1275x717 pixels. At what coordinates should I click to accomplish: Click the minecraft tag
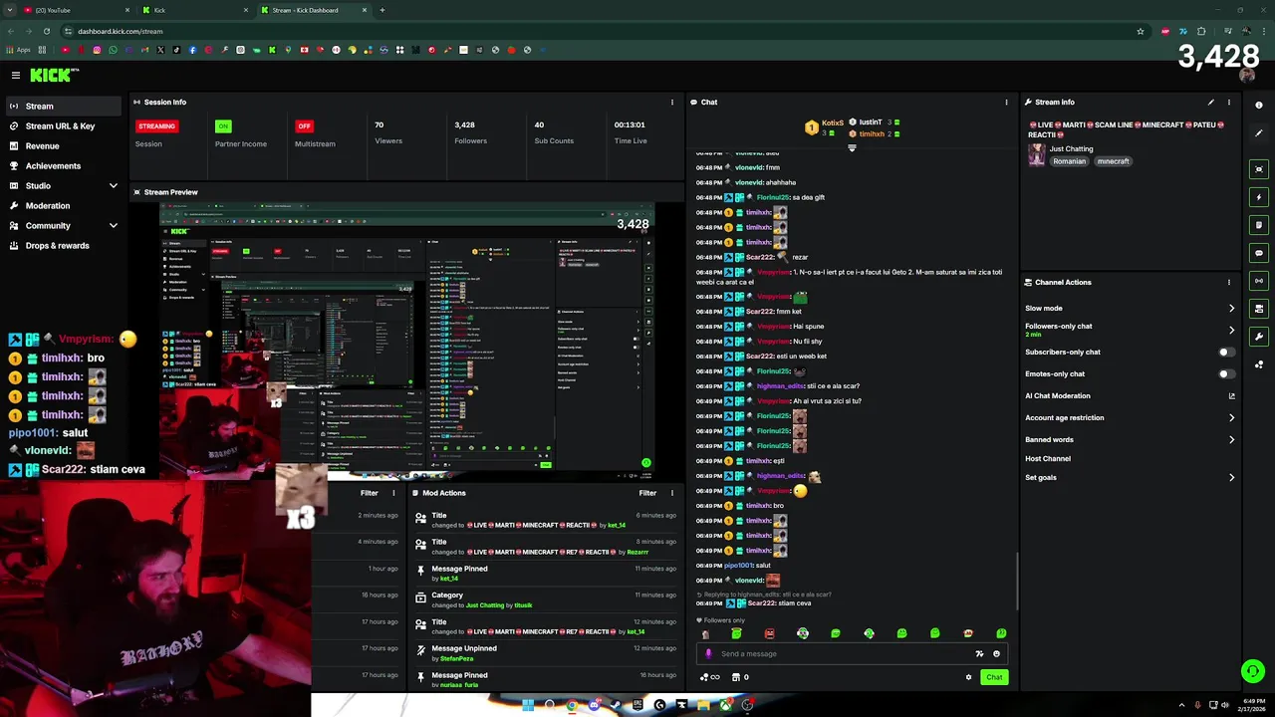click(x=1113, y=161)
